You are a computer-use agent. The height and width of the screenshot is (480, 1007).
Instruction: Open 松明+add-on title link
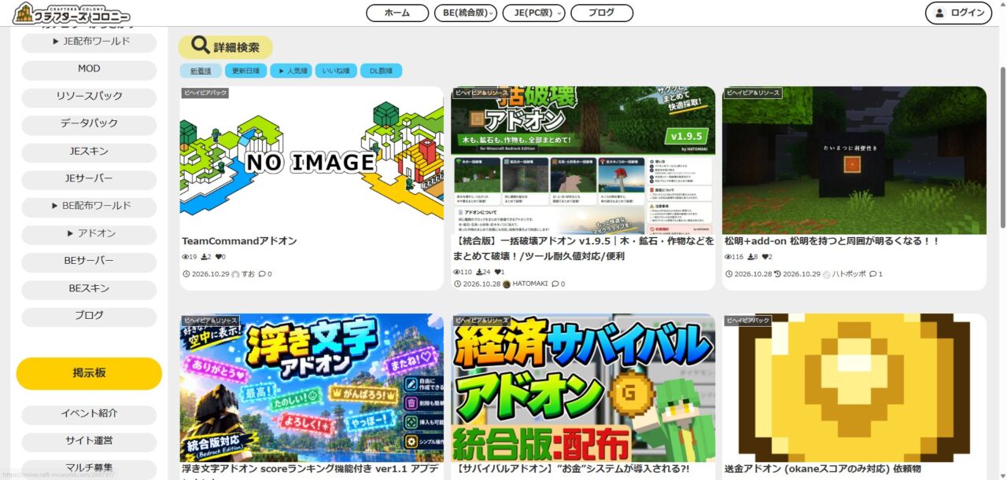pos(832,241)
